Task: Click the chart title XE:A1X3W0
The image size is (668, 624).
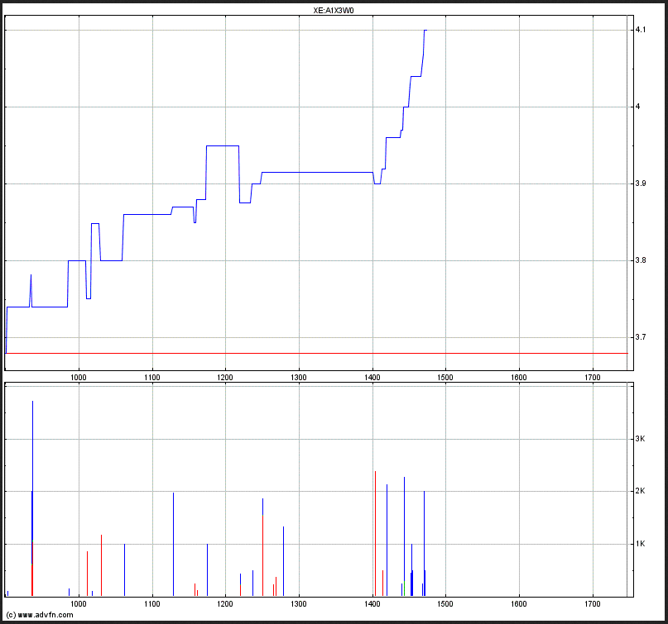Action: click(334, 11)
